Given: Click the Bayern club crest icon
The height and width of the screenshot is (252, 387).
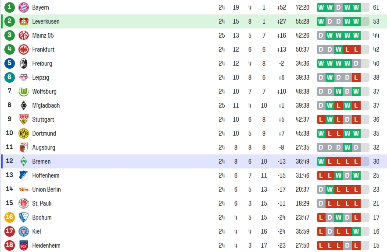Looking at the screenshot, I should click(x=24, y=7).
